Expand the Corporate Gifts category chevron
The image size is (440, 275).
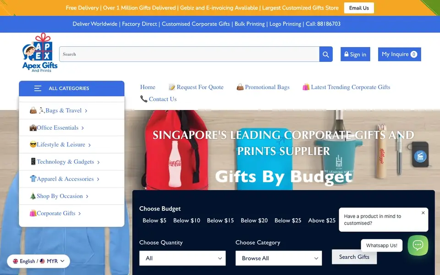point(79,214)
